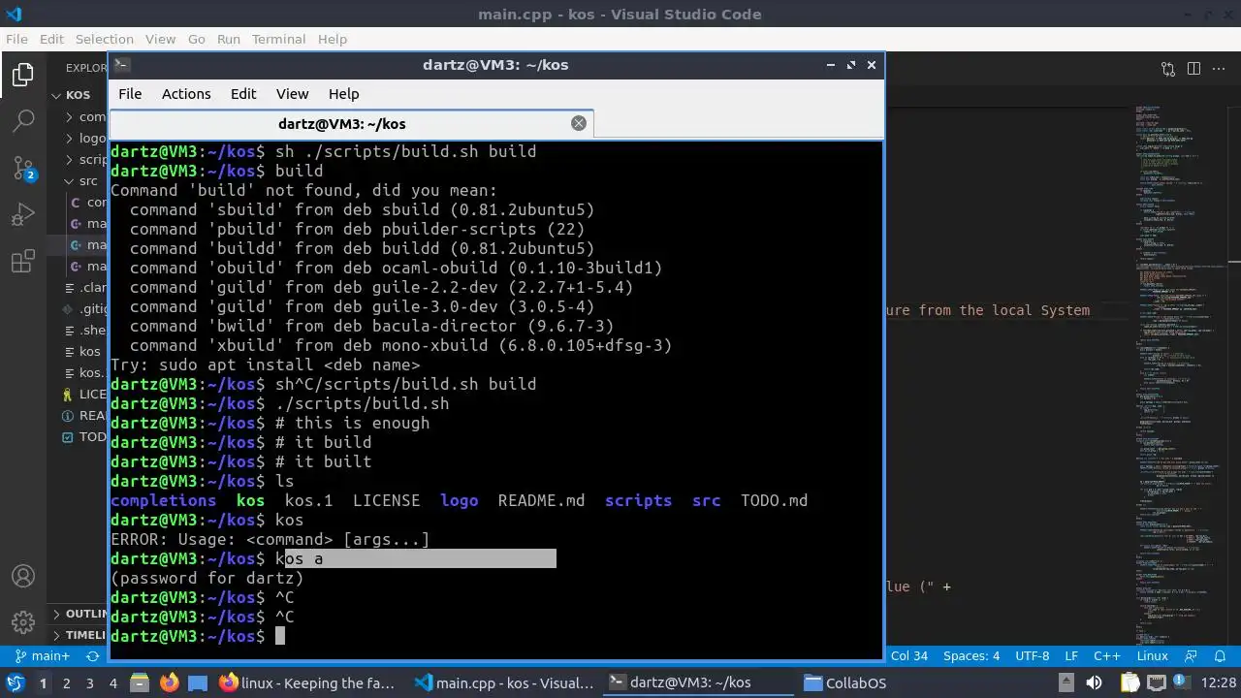
Task: Open the Extensions view icon
Action: coord(23,262)
